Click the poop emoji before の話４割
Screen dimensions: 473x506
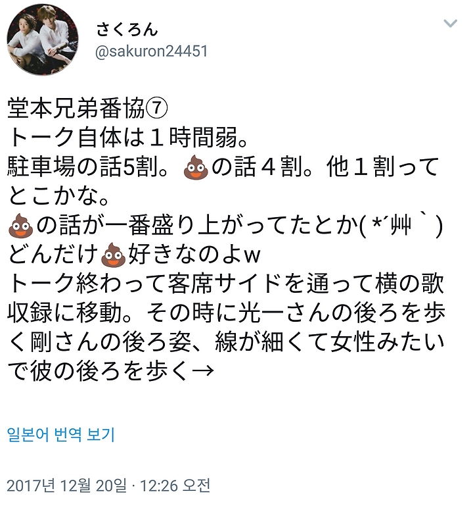[196, 168]
